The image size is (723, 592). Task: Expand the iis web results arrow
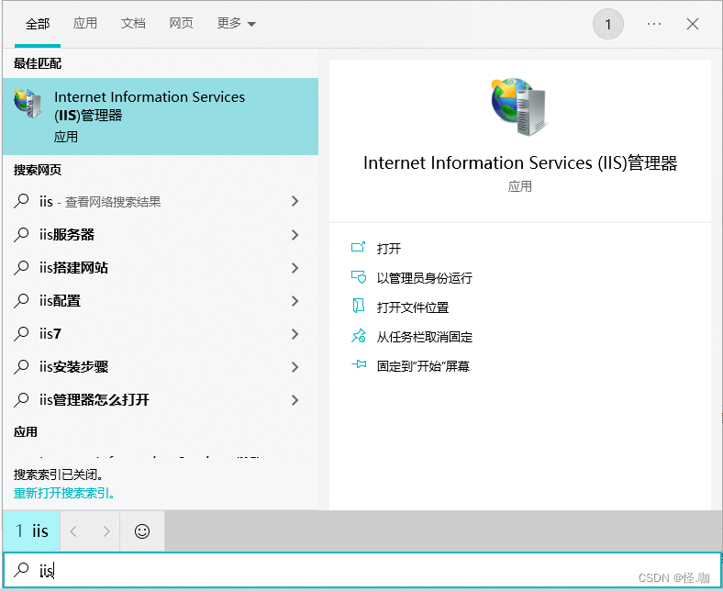pos(295,201)
